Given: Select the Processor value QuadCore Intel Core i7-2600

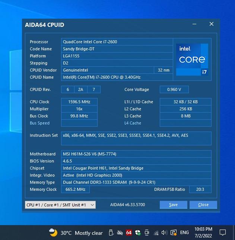Looking at the screenshot, I should tap(117, 42).
